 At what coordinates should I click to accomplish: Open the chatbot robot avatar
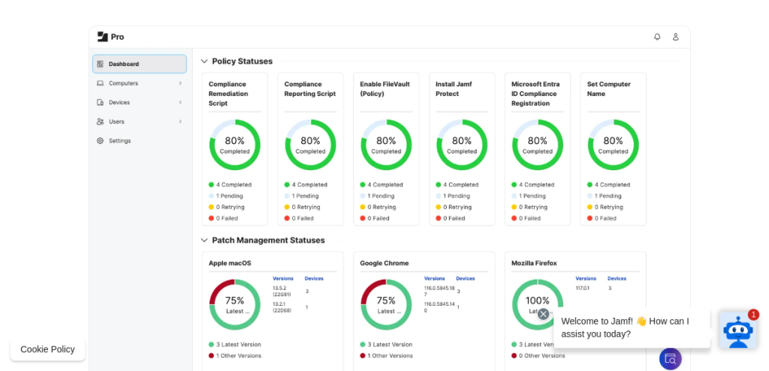click(737, 331)
